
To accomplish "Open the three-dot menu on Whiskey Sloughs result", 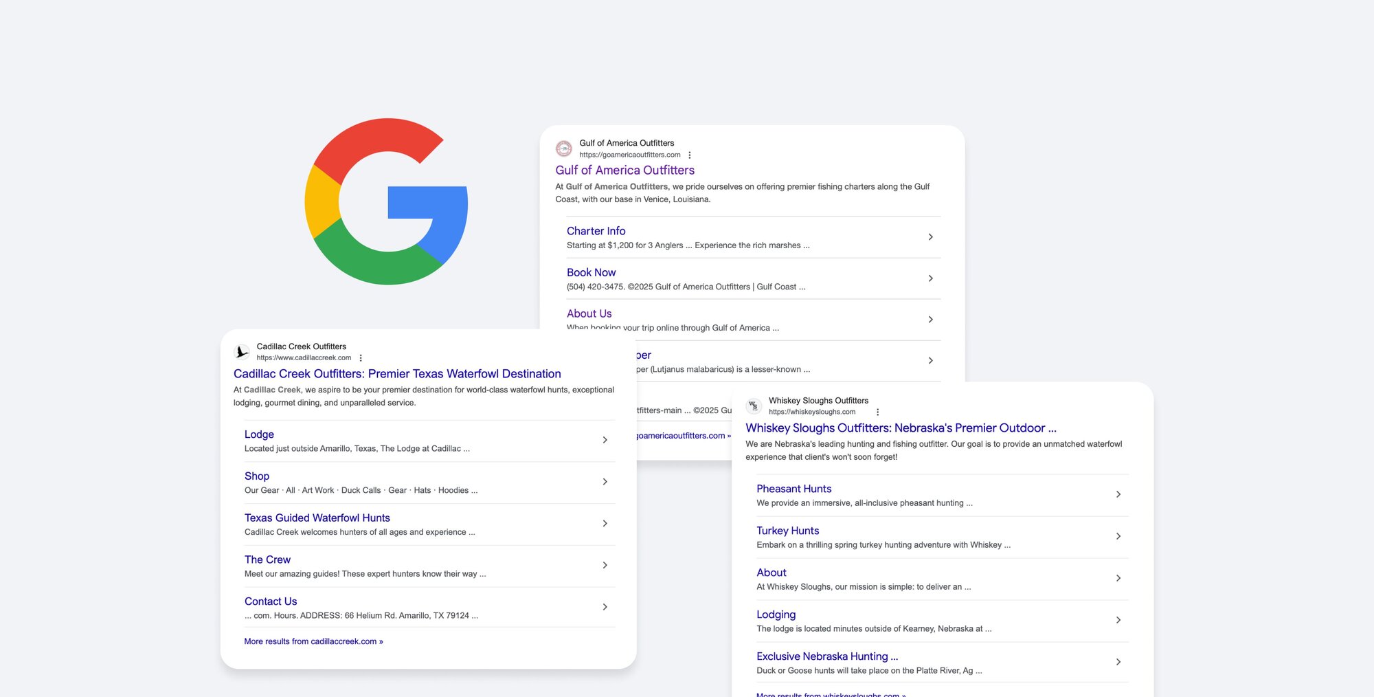I will pos(877,412).
